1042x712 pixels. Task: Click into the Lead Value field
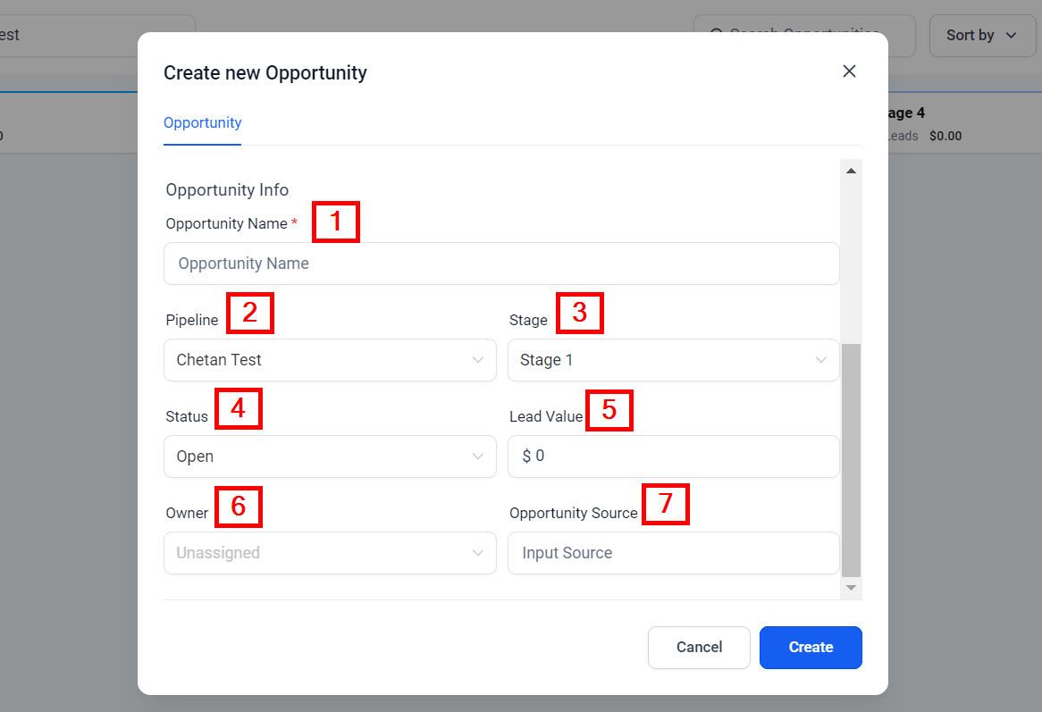pyautogui.click(x=673, y=457)
